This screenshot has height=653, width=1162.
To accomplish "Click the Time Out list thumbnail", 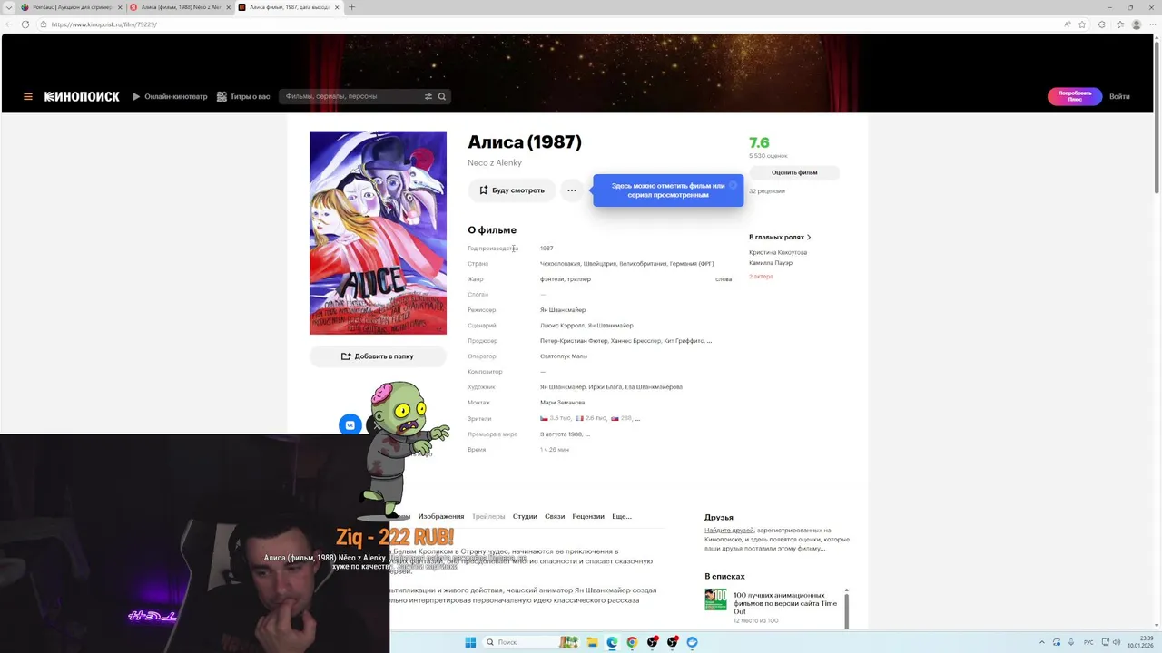I will 715,599.
